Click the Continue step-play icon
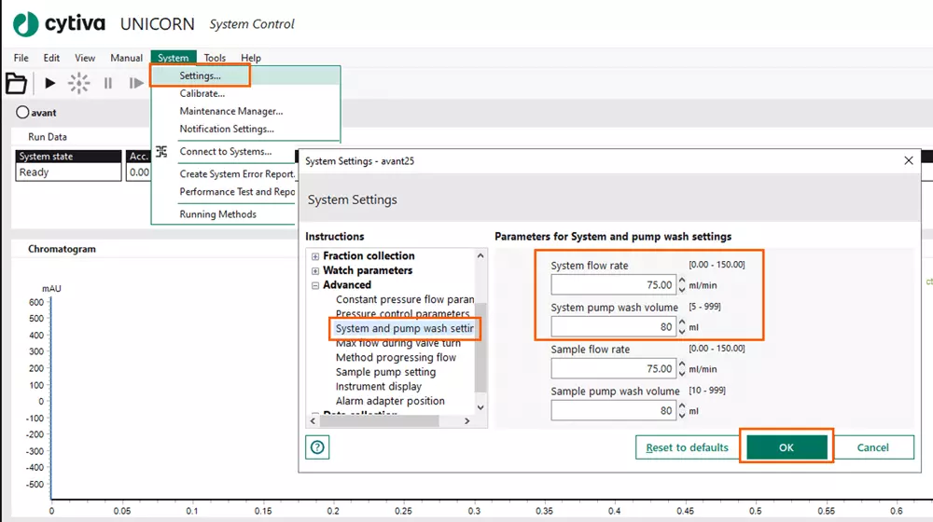933x522 pixels. tap(136, 83)
